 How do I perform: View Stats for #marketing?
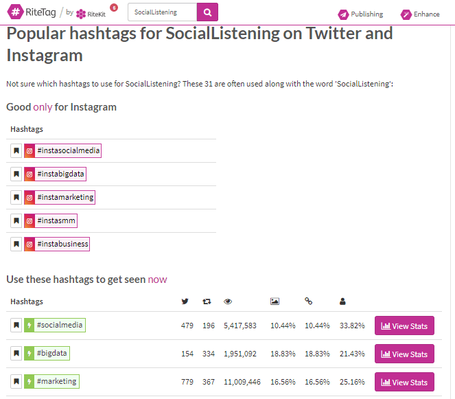pos(404,383)
